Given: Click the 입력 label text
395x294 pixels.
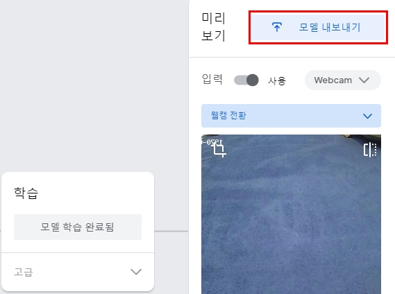Looking at the screenshot, I should point(212,79).
